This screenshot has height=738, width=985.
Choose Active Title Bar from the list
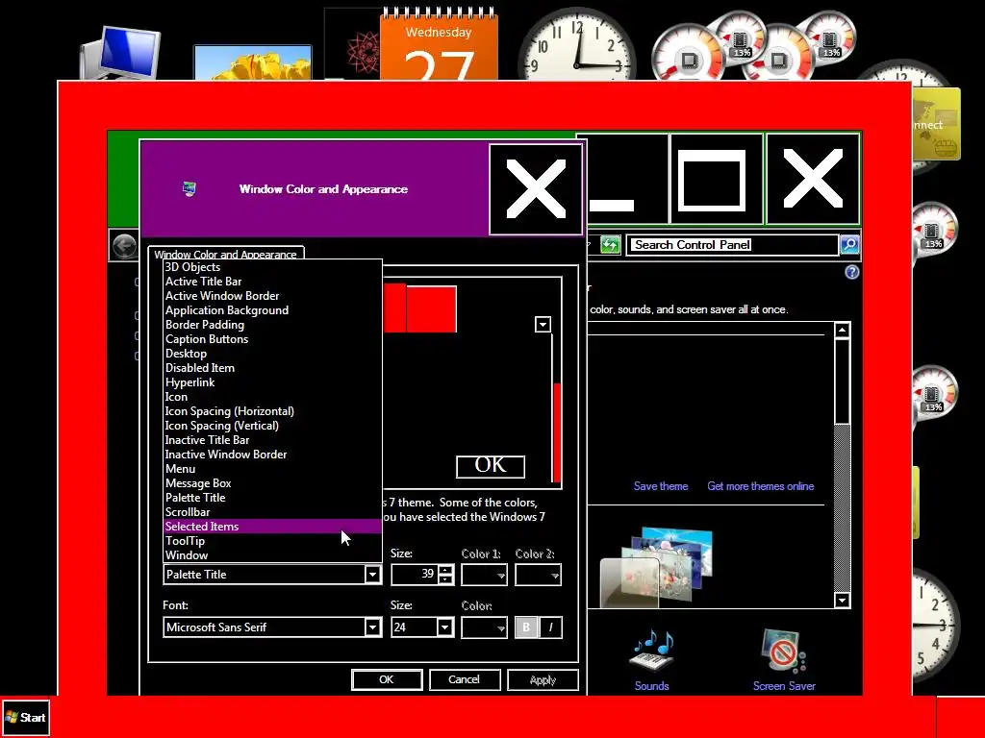click(x=272, y=282)
